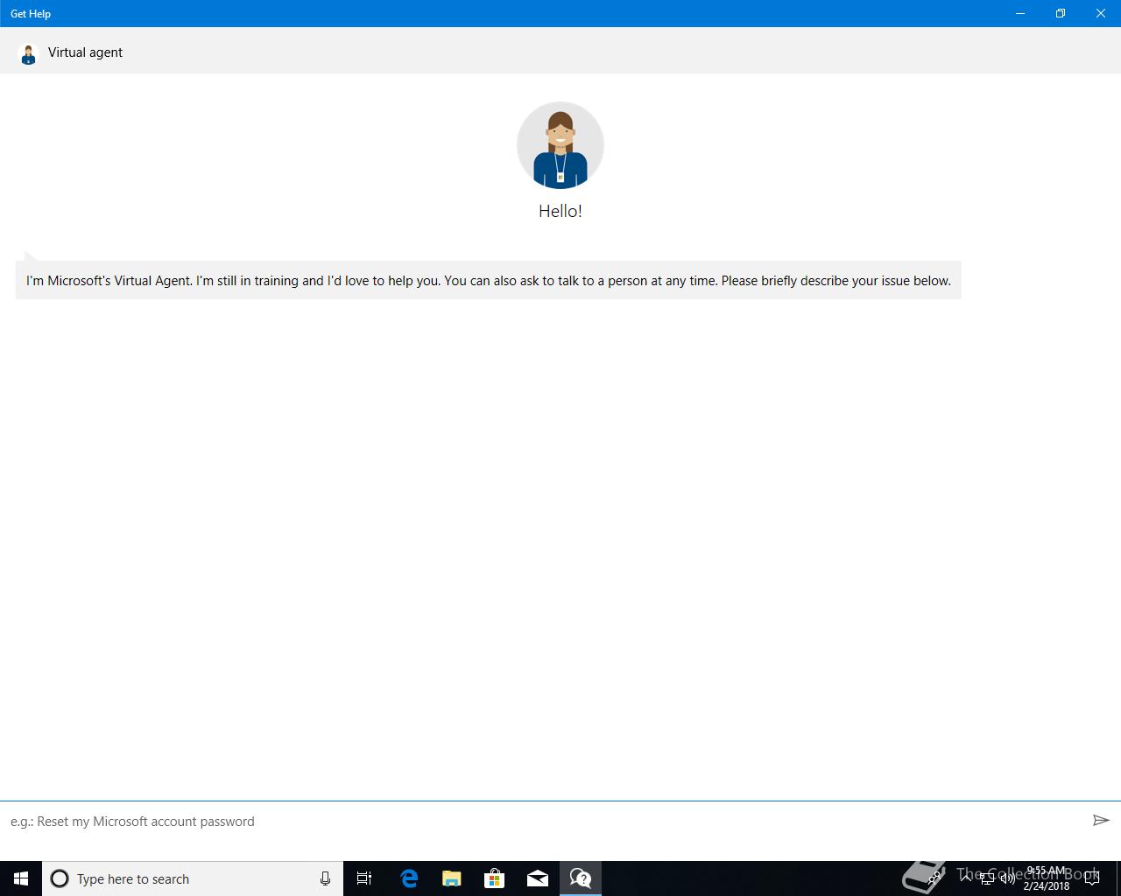Image resolution: width=1121 pixels, height=896 pixels.
Task: Click the large agent avatar above Hello!
Action: [x=560, y=145]
